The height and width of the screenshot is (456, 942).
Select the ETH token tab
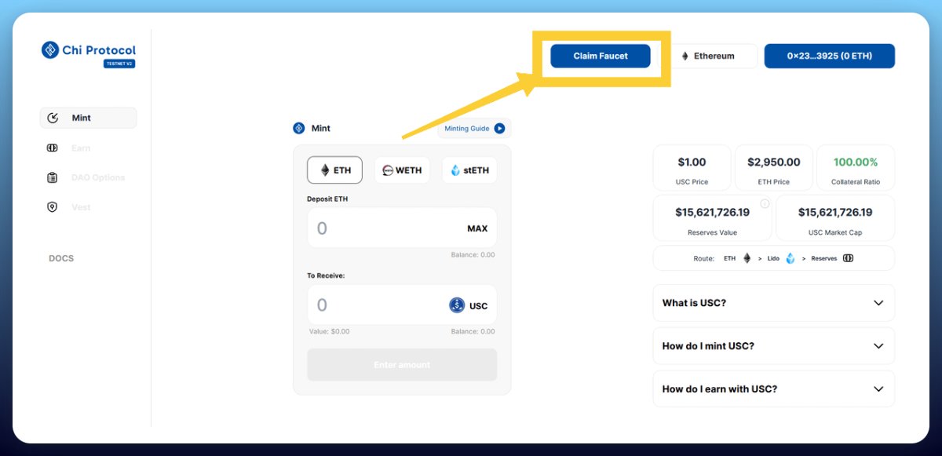[334, 170]
